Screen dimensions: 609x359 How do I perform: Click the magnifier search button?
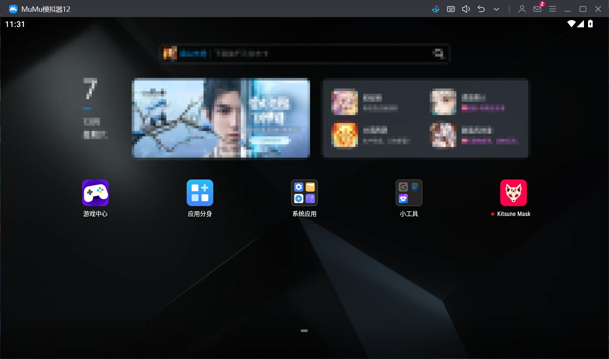point(439,54)
